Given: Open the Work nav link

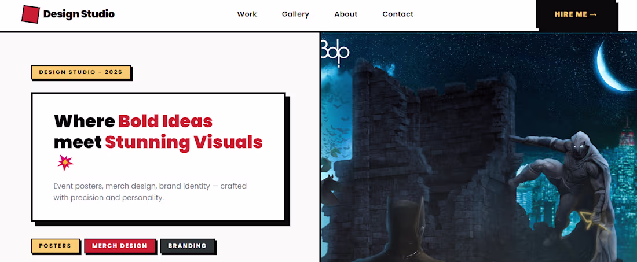Looking at the screenshot, I should tap(247, 14).
